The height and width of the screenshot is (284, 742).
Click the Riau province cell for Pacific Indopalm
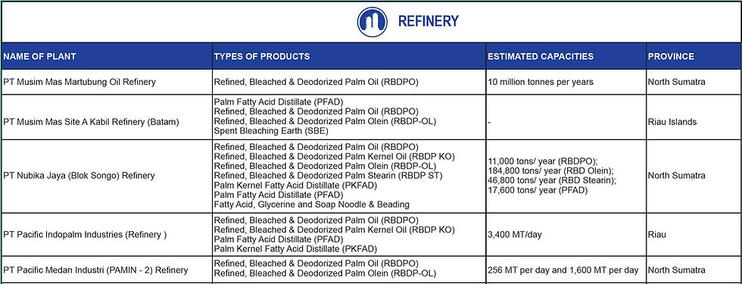point(694,235)
